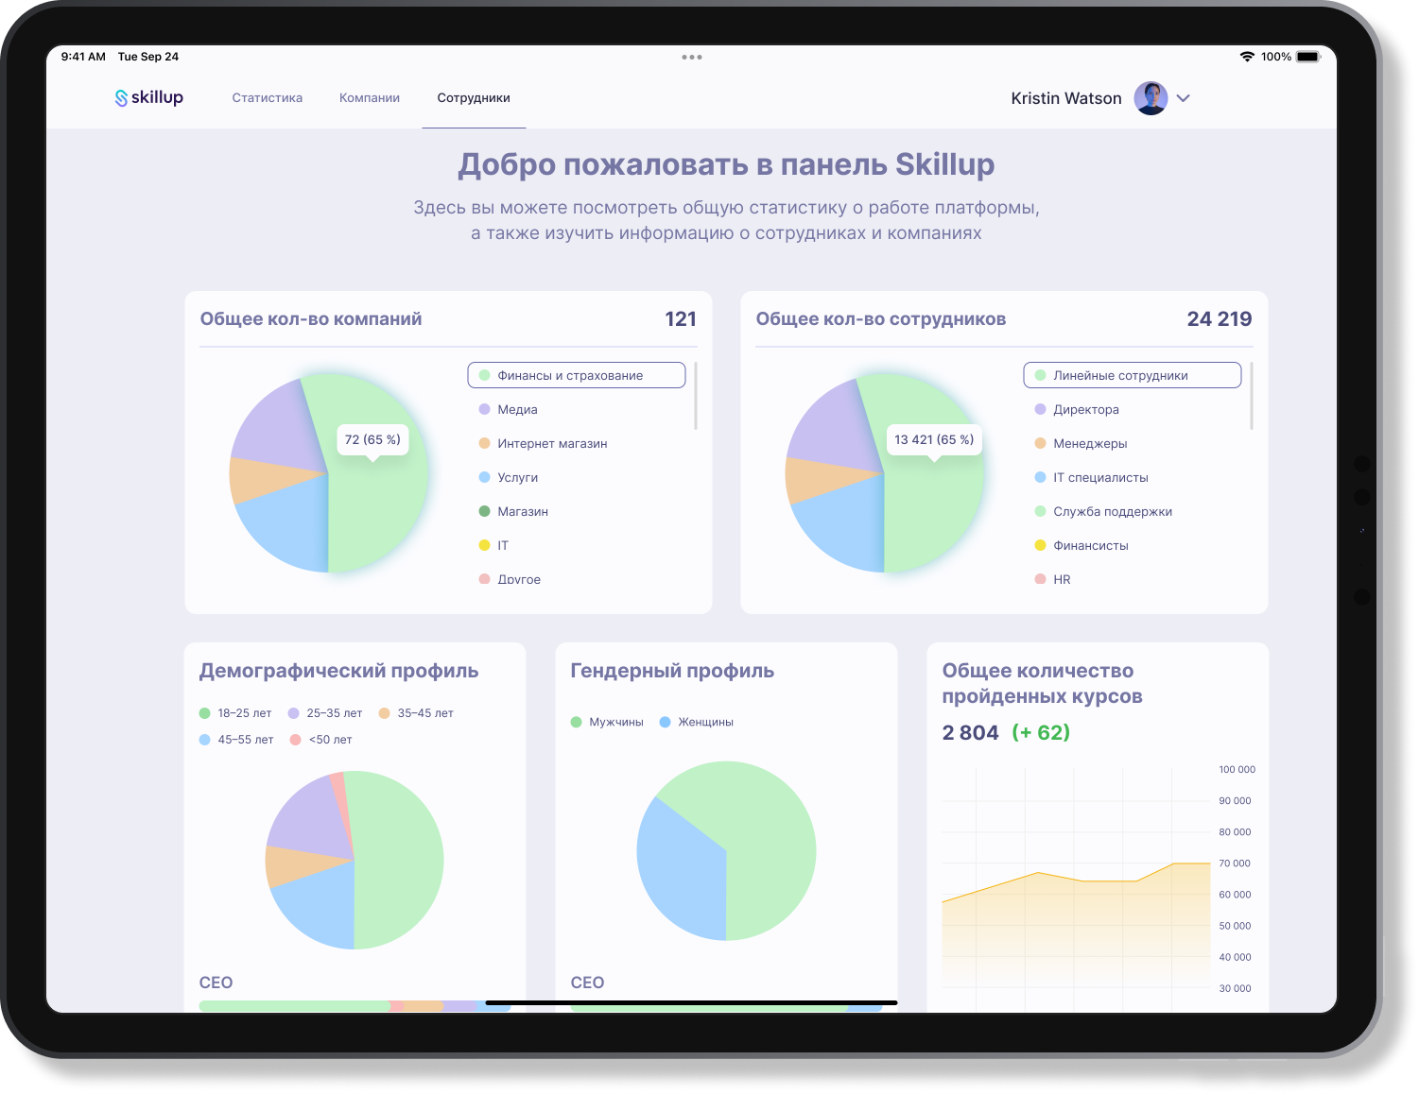
Task: Select the Линейные сотрудники legend item
Action: pyautogui.click(x=1132, y=375)
